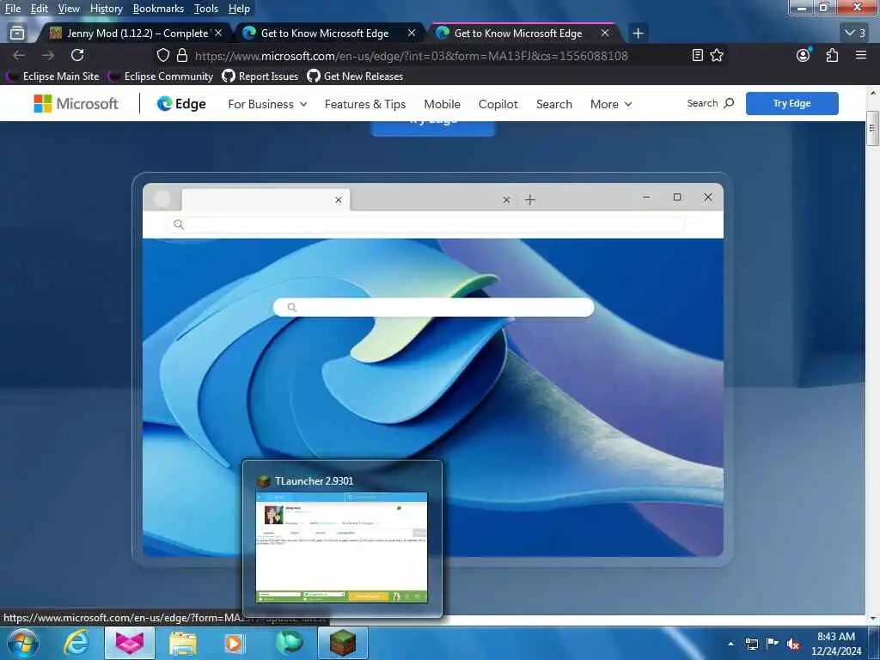Open Eclipse Community bookmark

(160, 76)
